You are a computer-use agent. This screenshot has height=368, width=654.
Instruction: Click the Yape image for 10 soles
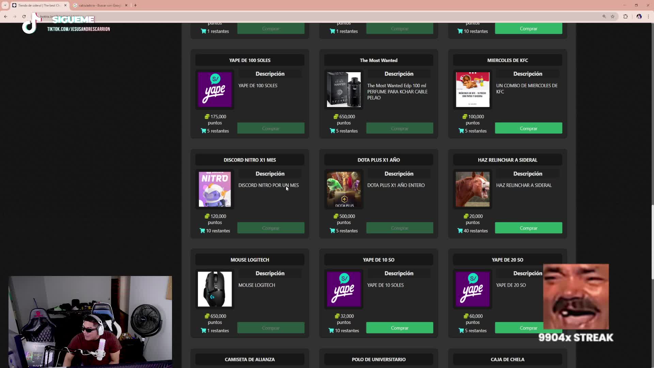(344, 289)
